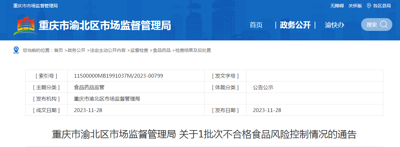
Task: Open the 无障碍 accessibility link
Action: tap(337, 6)
